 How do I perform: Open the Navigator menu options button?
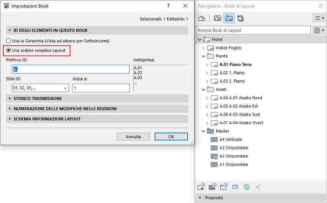tap(319, 18)
